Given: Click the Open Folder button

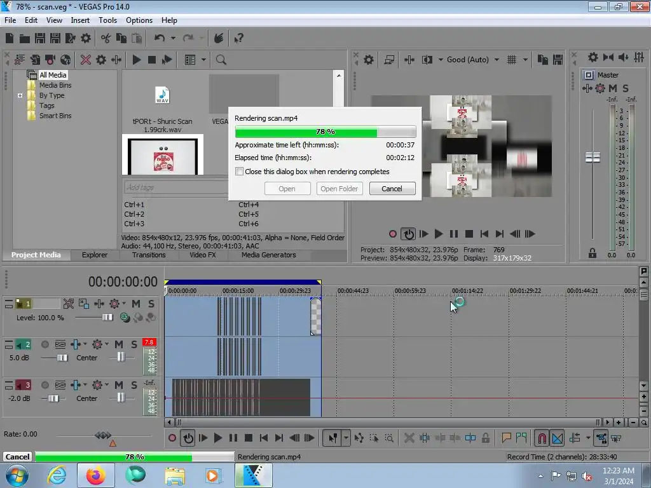Looking at the screenshot, I should pyautogui.click(x=339, y=188).
